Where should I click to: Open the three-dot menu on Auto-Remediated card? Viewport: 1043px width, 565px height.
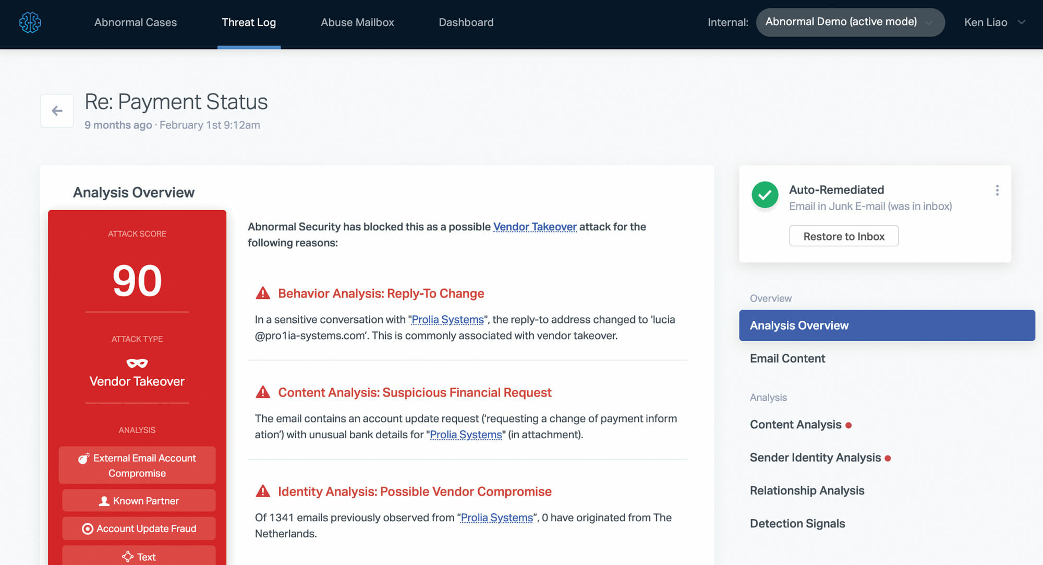(x=997, y=190)
